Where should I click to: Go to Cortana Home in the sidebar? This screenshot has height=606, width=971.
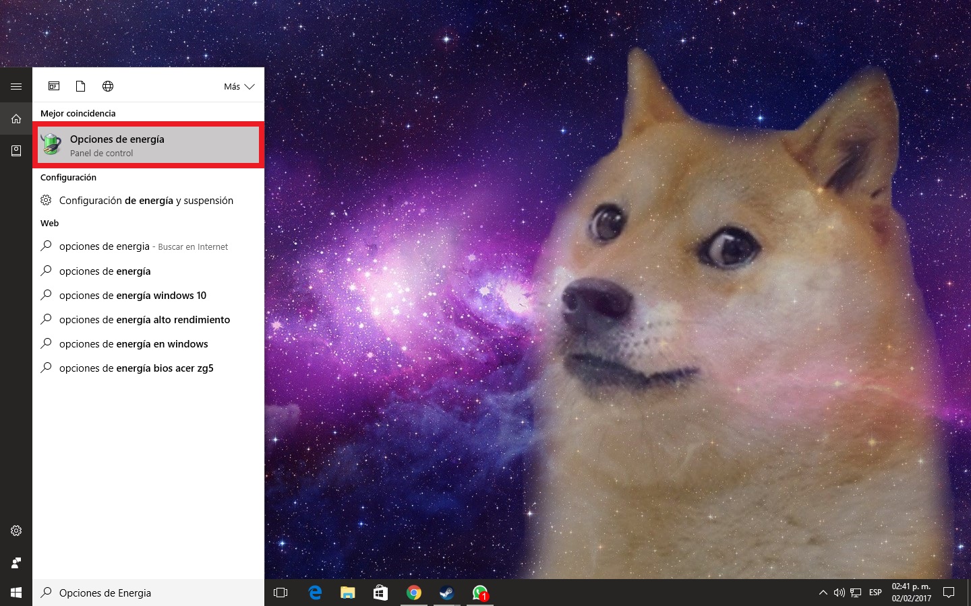[16, 119]
